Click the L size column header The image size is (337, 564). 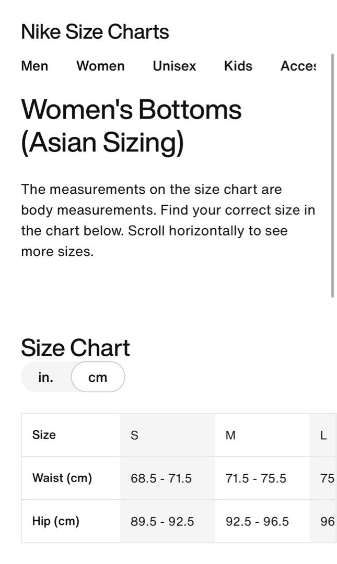(323, 435)
